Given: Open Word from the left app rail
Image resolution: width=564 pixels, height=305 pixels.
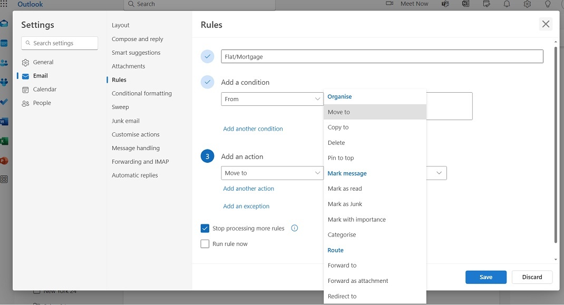Looking at the screenshot, I should pyautogui.click(x=4, y=122).
